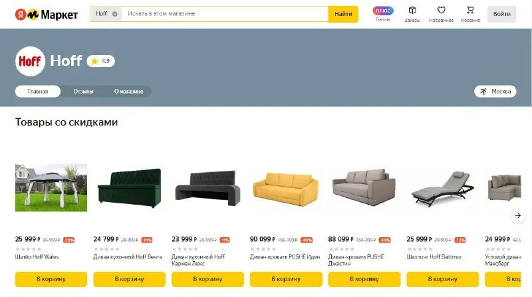Viewport: 532px width, 297px height.
Task: Add Шатер Hoff Wales to cart
Action: pyautogui.click(x=51, y=279)
